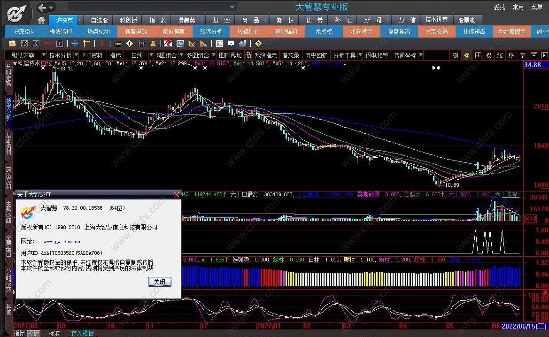The height and width of the screenshot is (337, 549).
Task: Click the triangle ruler with arrow icon
Action: coord(203,43)
